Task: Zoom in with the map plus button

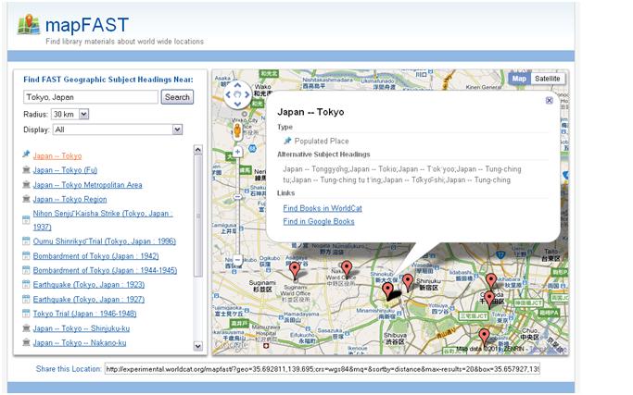Action: click(x=237, y=152)
